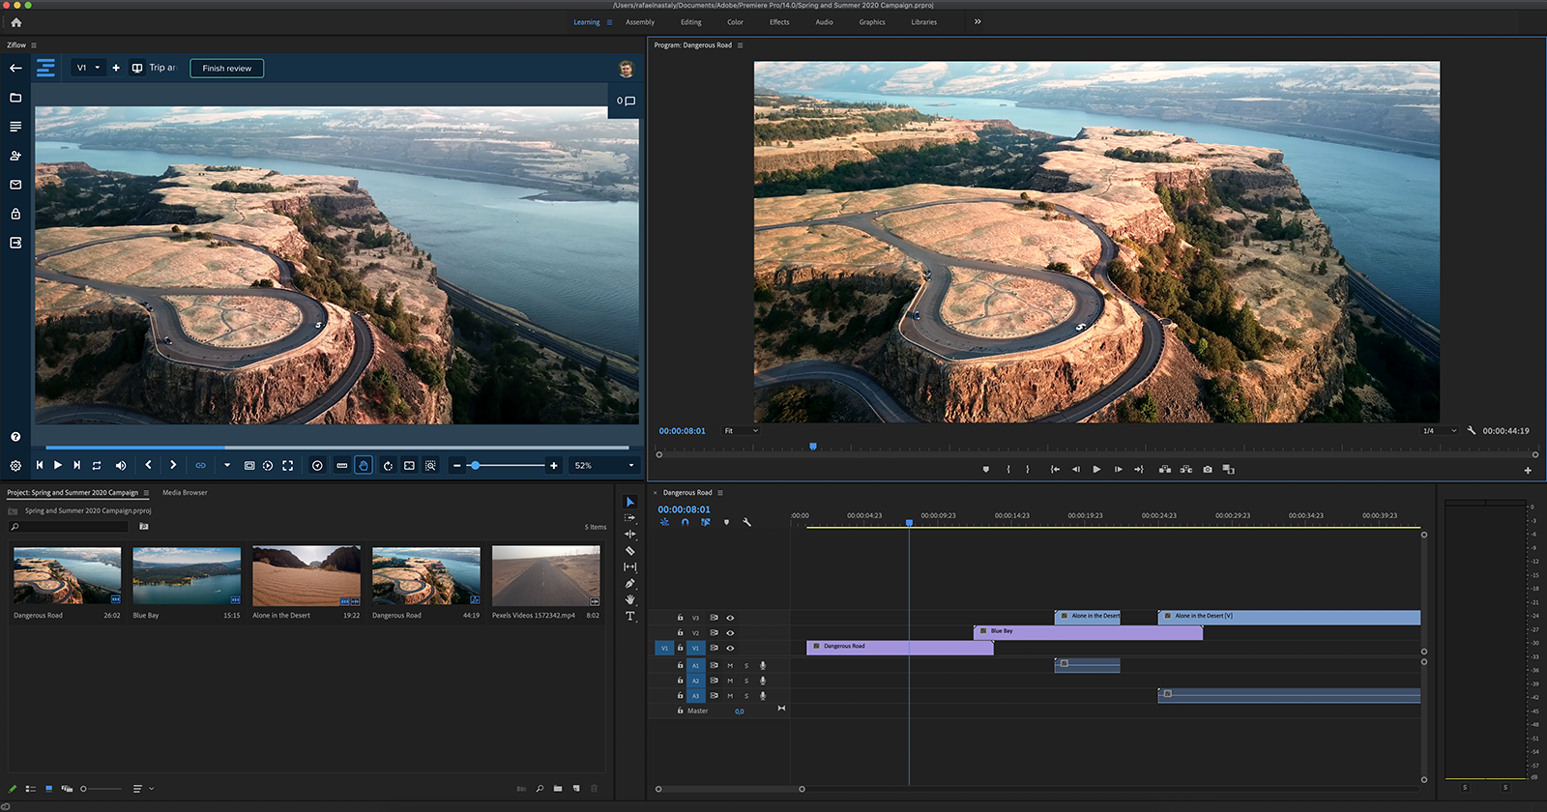Open the Media Browser tab
The height and width of the screenshot is (812, 1547).
click(x=185, y=493)
